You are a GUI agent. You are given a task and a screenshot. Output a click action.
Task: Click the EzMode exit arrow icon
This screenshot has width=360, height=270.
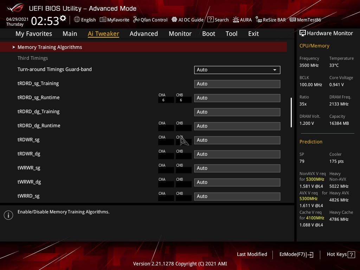(x=310, y=255)
